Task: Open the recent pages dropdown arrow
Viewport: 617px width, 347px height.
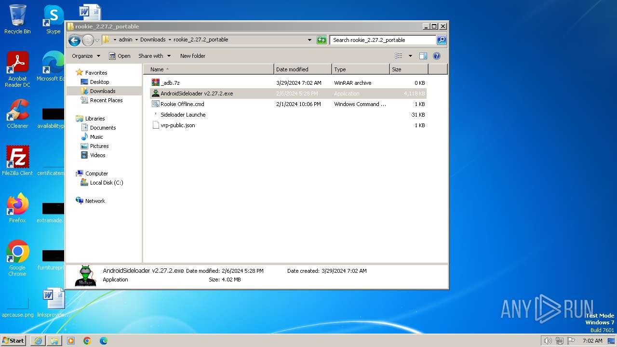Action: (x=97, y=40)
